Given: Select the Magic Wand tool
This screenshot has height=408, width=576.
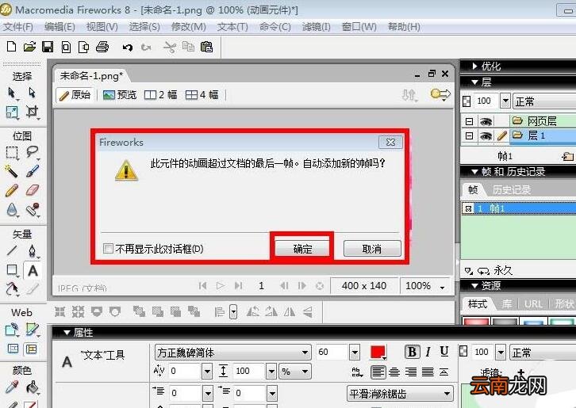Looking at the screenshot, I should click(12, 171).
